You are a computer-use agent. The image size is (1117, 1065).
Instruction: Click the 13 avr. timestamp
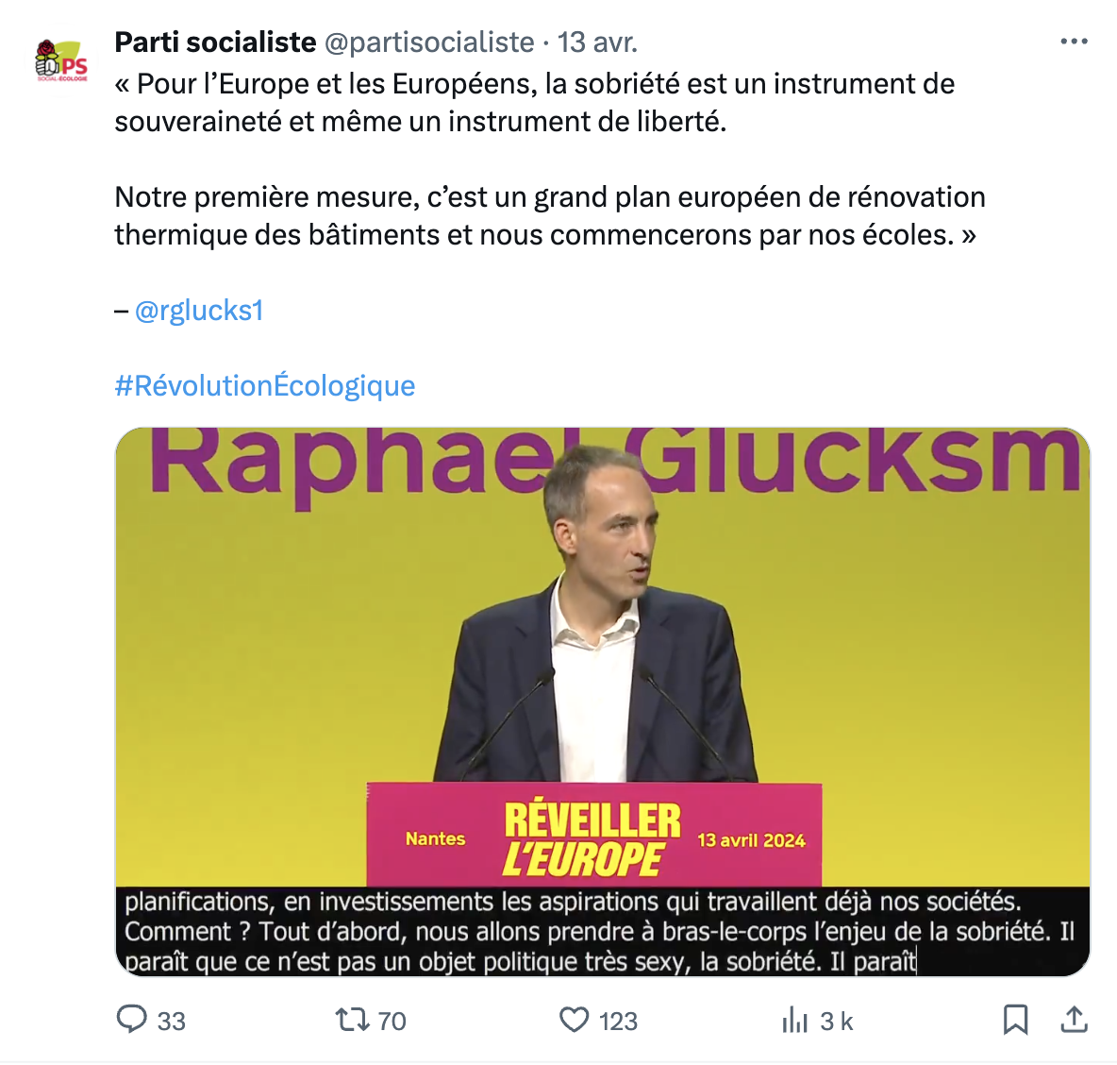(597, 42)
